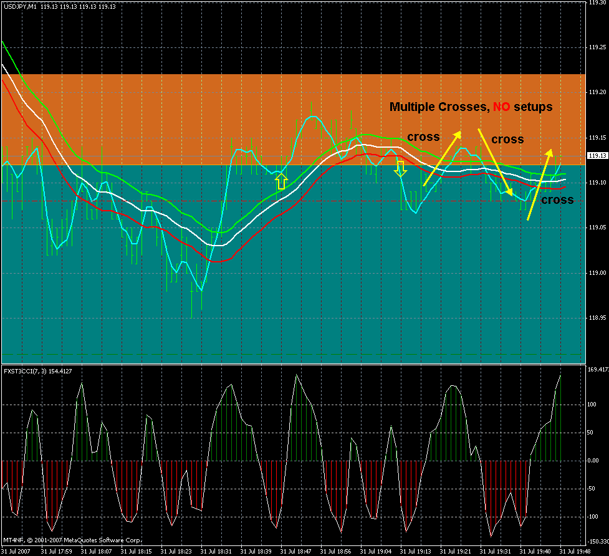Viewport: 609px width, 556px height.
Task: Click the '31 Jul 19:21' time label
Action: point(455,552)
